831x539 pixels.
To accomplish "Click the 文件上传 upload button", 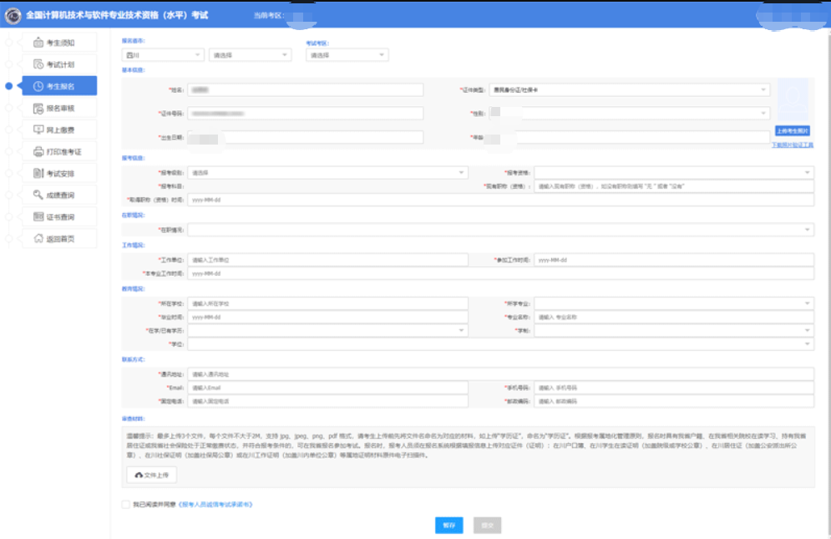I will point(151,475).
